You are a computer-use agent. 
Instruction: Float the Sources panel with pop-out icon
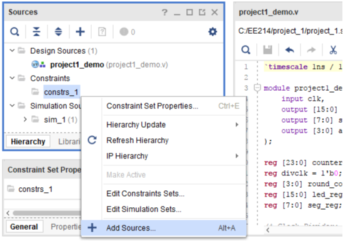click(202, 13)
